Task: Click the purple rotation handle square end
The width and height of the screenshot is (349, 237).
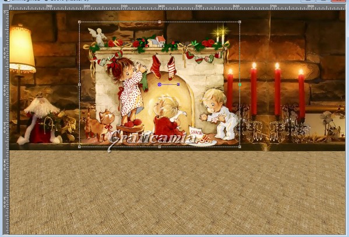Action: tap(178, 84)
